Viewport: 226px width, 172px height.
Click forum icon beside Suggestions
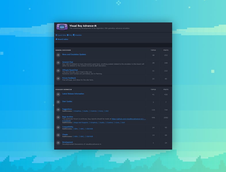58,110
